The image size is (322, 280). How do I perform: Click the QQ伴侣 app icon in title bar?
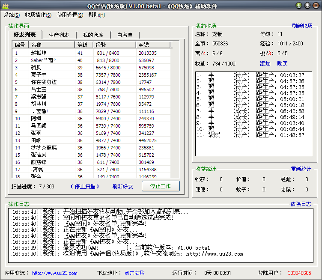[6, 6]
